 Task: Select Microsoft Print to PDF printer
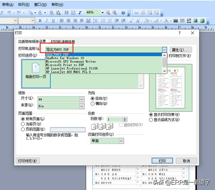pos(104,65)
